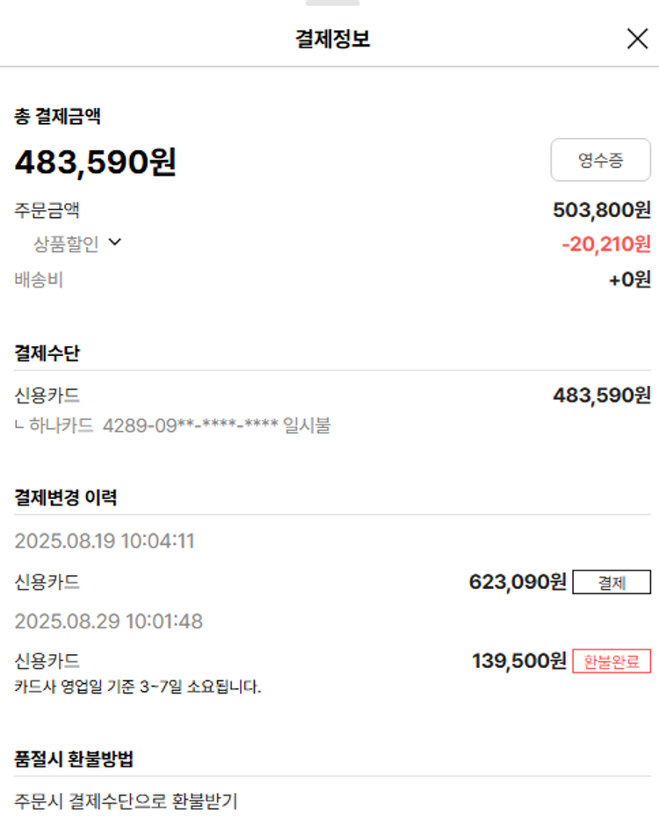The width and height of the screenshot is (659, 828).
Task: Select the 2025.08.19 10:04:11 timestamp
Action: 105,541
